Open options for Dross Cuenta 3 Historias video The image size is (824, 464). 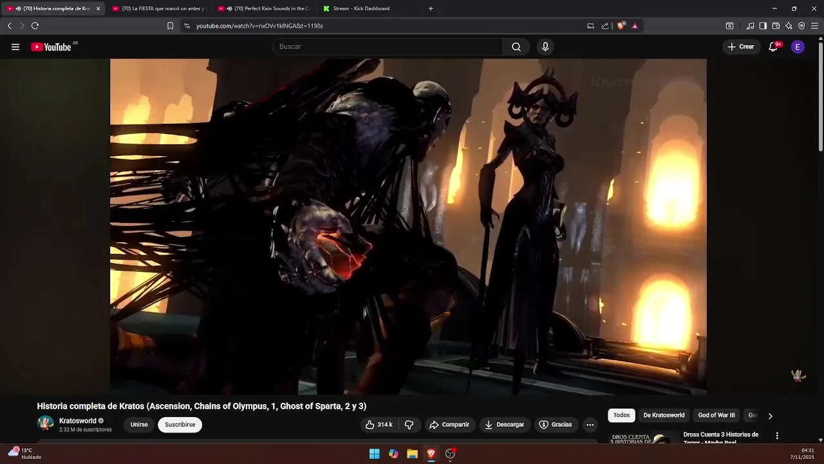pyautogui.click(x=777, y=436)
